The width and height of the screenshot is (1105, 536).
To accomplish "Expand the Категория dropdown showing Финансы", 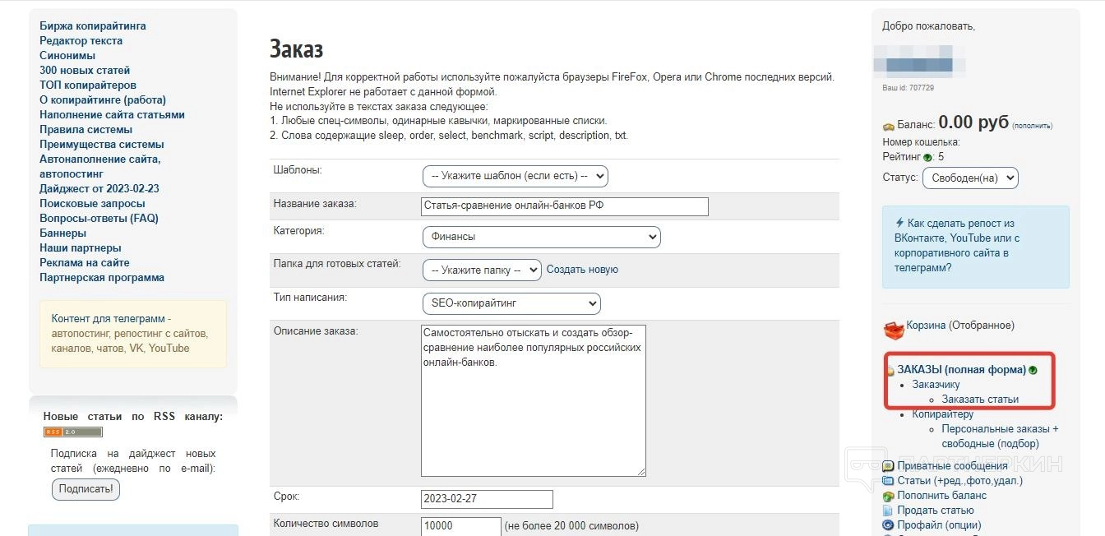I will tap(541, 237).
